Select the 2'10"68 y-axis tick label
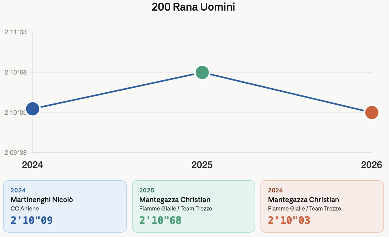 [x=15, y=72]
